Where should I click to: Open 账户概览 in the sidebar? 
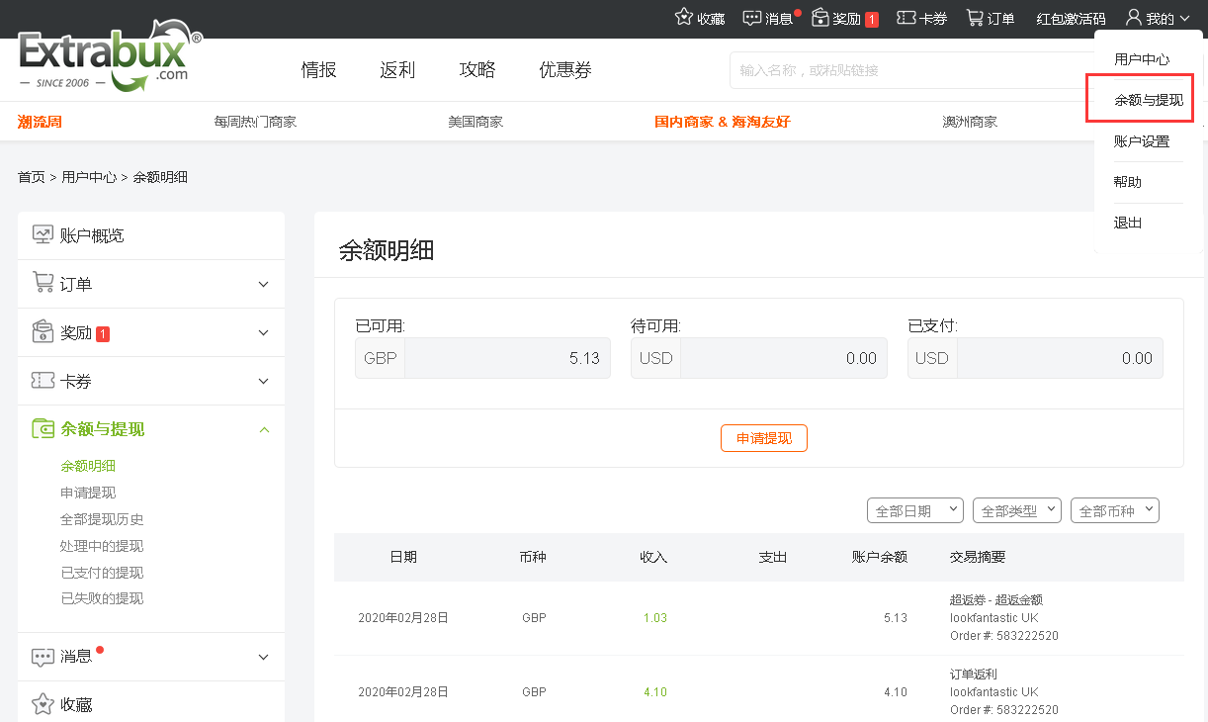pos(92,235)
